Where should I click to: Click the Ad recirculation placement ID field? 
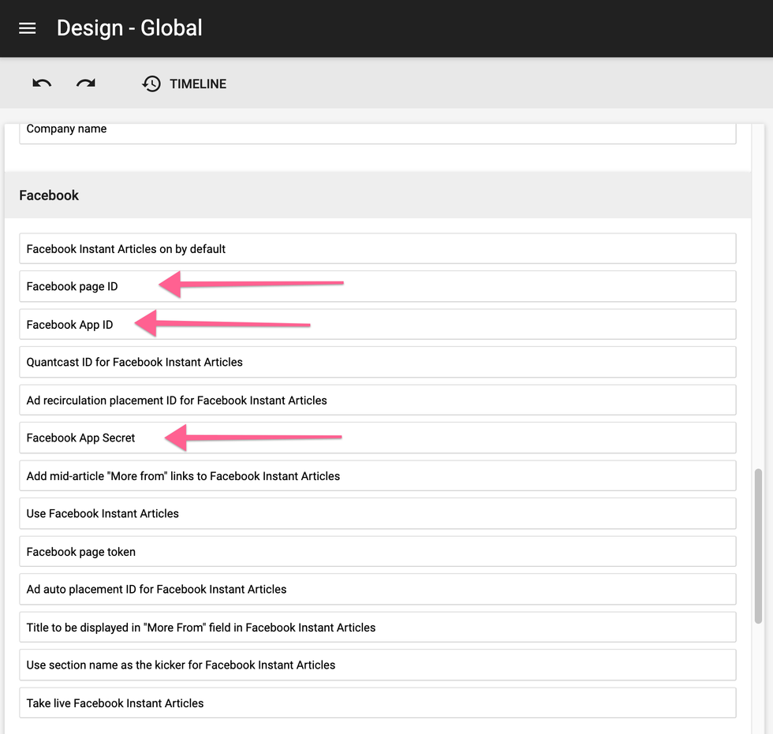coord(379,400)
